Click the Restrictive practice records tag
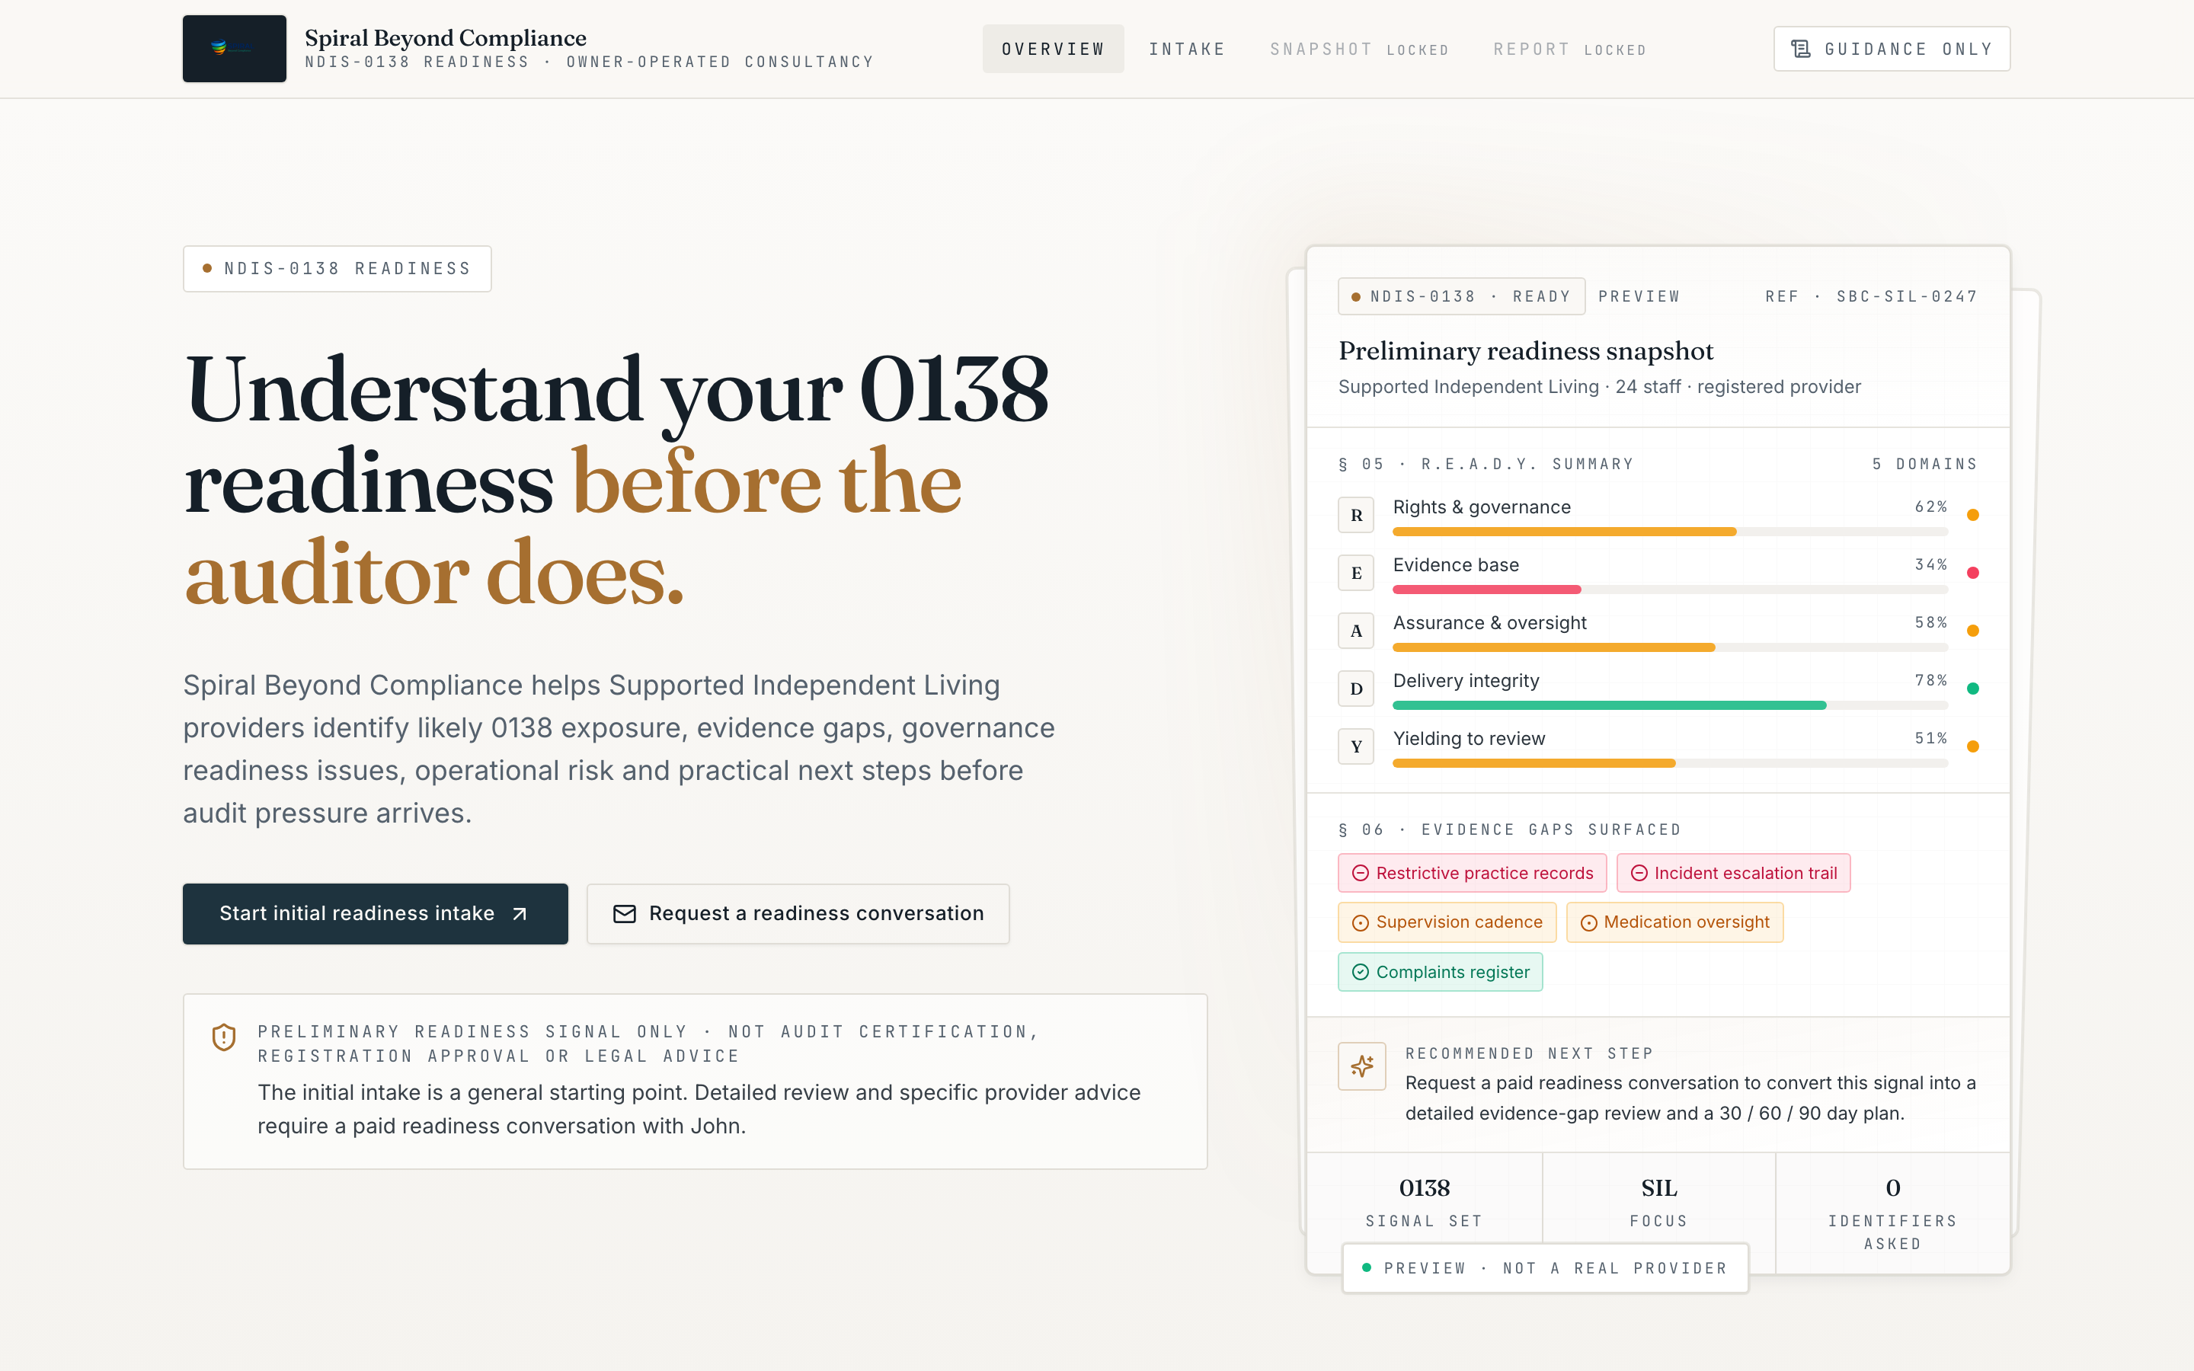Viewport: 2194px width, 1371px height. point(1473,873)
